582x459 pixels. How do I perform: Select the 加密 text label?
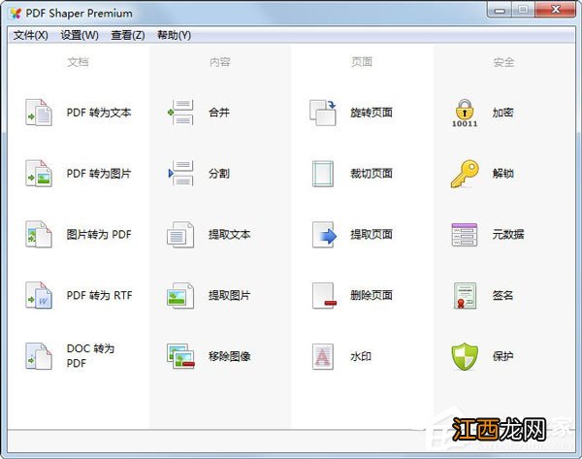(502, 113)
